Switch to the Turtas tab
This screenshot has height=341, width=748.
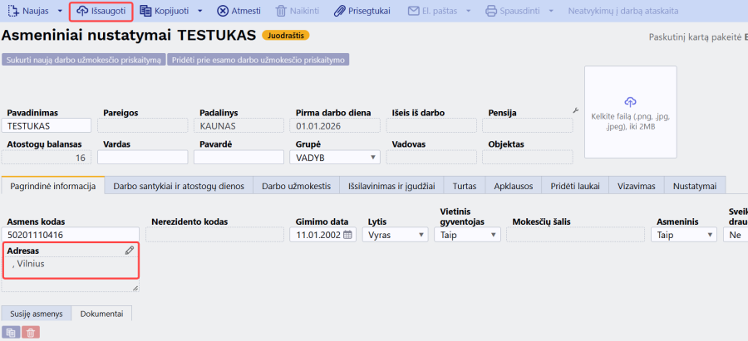tap(465, 186)
